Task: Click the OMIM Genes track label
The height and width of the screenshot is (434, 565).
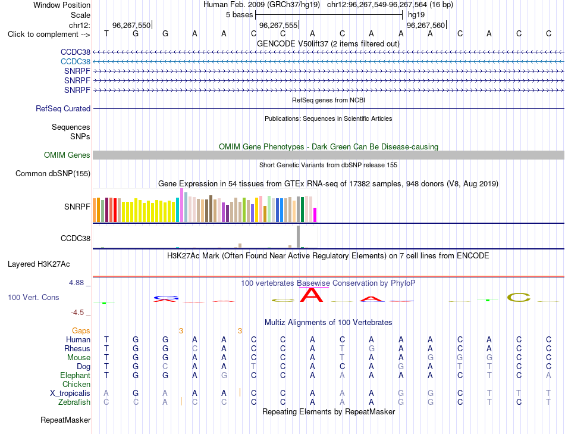Action: point(67,155)
